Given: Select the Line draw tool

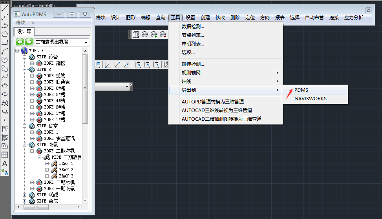Looking at the screenshot, I should point(5,7).
